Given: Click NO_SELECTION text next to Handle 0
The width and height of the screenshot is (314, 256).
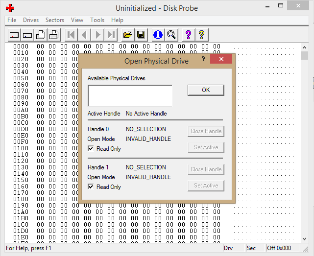Looking at the screenshot, I should pyautogui.click(x=146, y=129).
